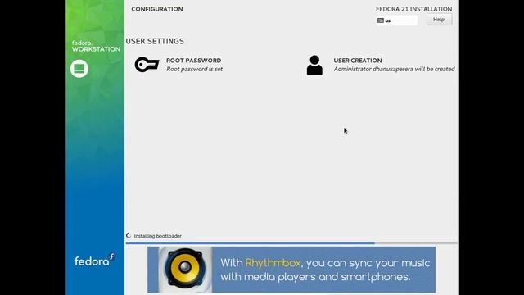Click the Help! button
524x295 pixels.
pyautogui.click(x=439, y=20)
